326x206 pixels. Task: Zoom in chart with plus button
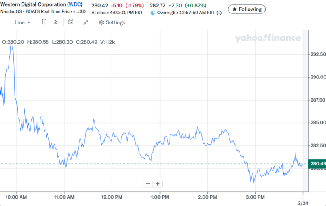point(158,184)
